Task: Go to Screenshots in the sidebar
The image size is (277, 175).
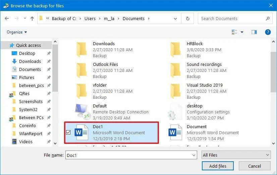Action: [x=31, y=101]
